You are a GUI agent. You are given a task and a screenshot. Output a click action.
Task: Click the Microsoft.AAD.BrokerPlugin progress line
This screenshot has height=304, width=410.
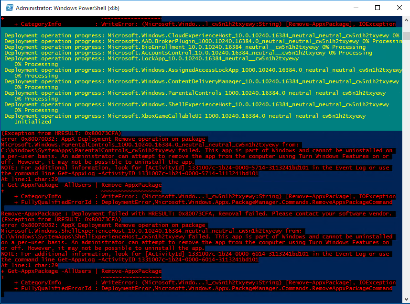(x=203, y=41)
